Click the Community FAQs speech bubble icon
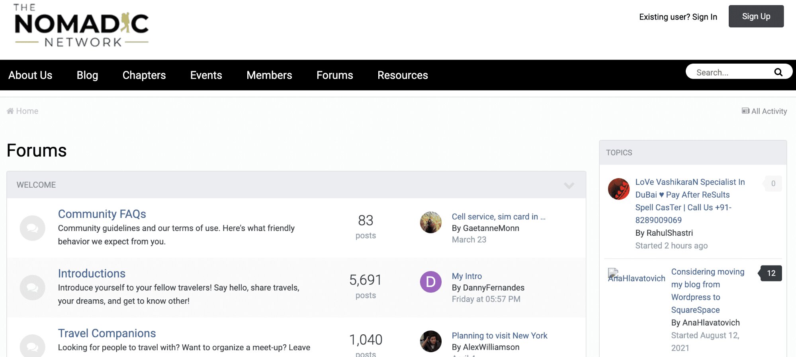Screen dimensions: 796x357 click(x=32, y=228)
